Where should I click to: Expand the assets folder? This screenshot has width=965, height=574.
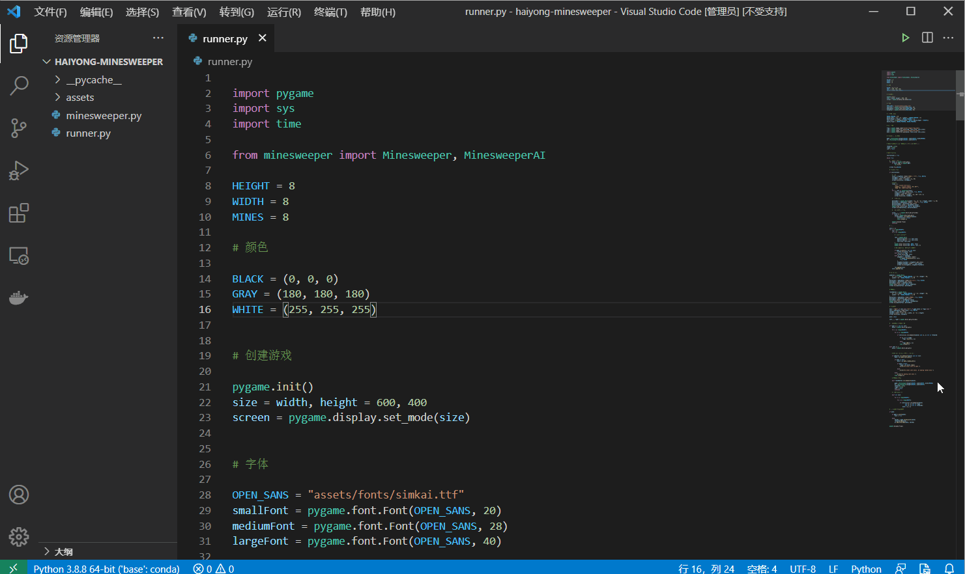79,98
